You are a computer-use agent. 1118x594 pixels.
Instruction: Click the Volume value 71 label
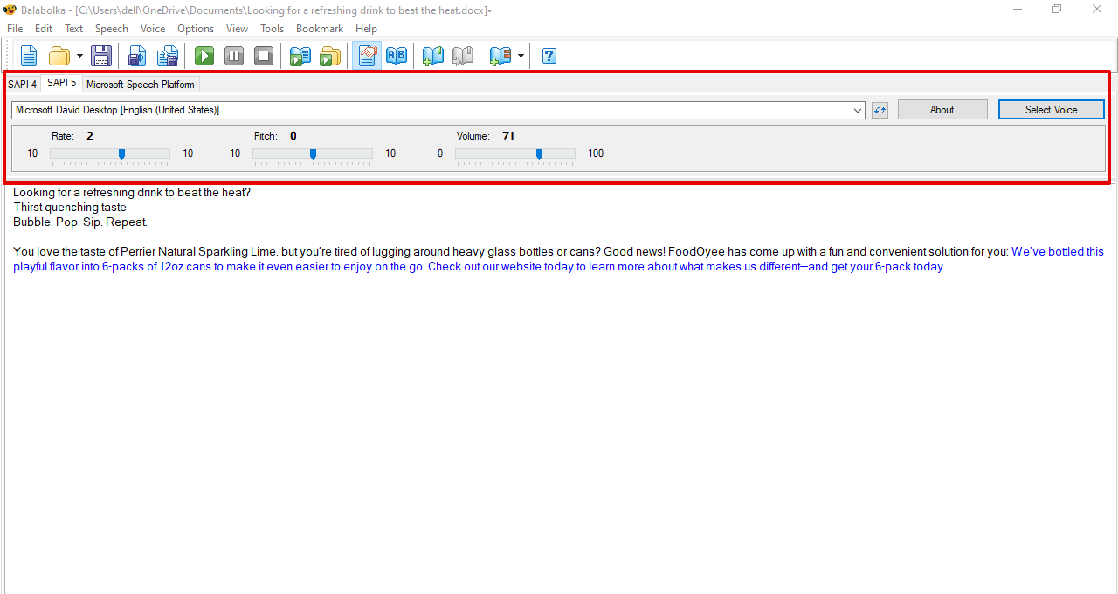tap(508, 136)
